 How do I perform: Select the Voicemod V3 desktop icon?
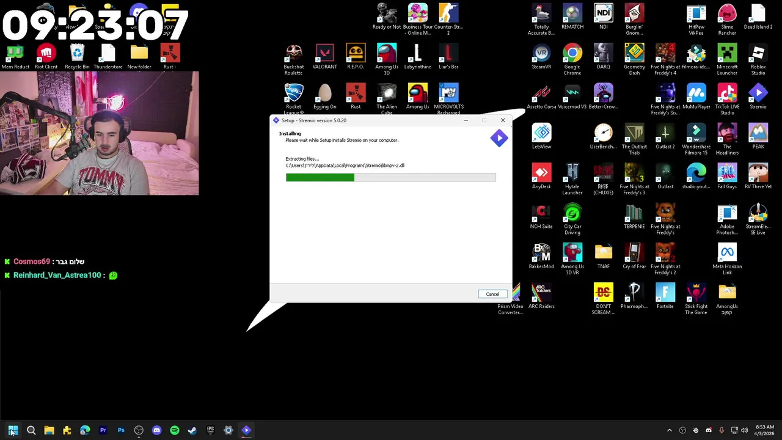click(x=572, y=97)
